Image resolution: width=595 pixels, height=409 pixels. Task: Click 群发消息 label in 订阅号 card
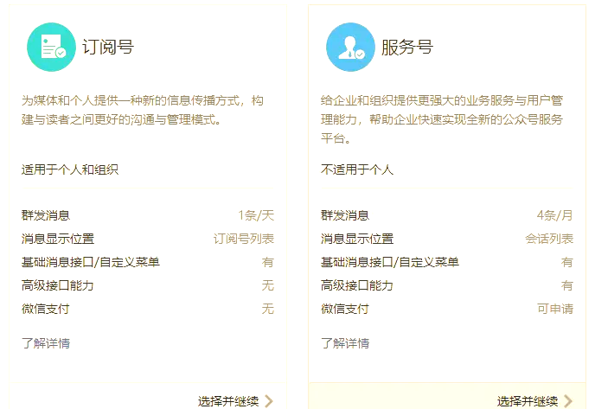tap(46, 215)
